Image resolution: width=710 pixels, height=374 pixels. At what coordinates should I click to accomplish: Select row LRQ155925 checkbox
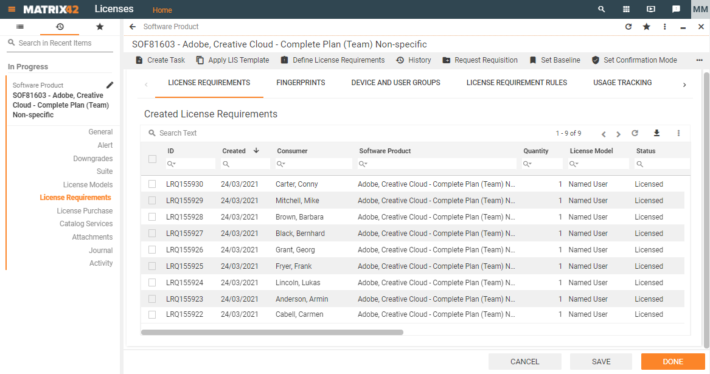[x=152, y=266]
